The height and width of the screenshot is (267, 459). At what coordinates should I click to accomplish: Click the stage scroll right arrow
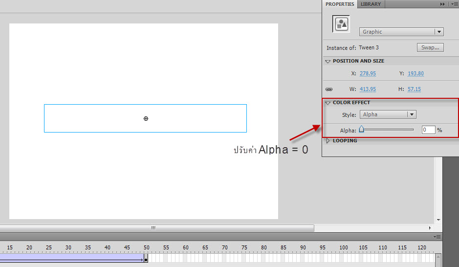(x=430, y=228)
